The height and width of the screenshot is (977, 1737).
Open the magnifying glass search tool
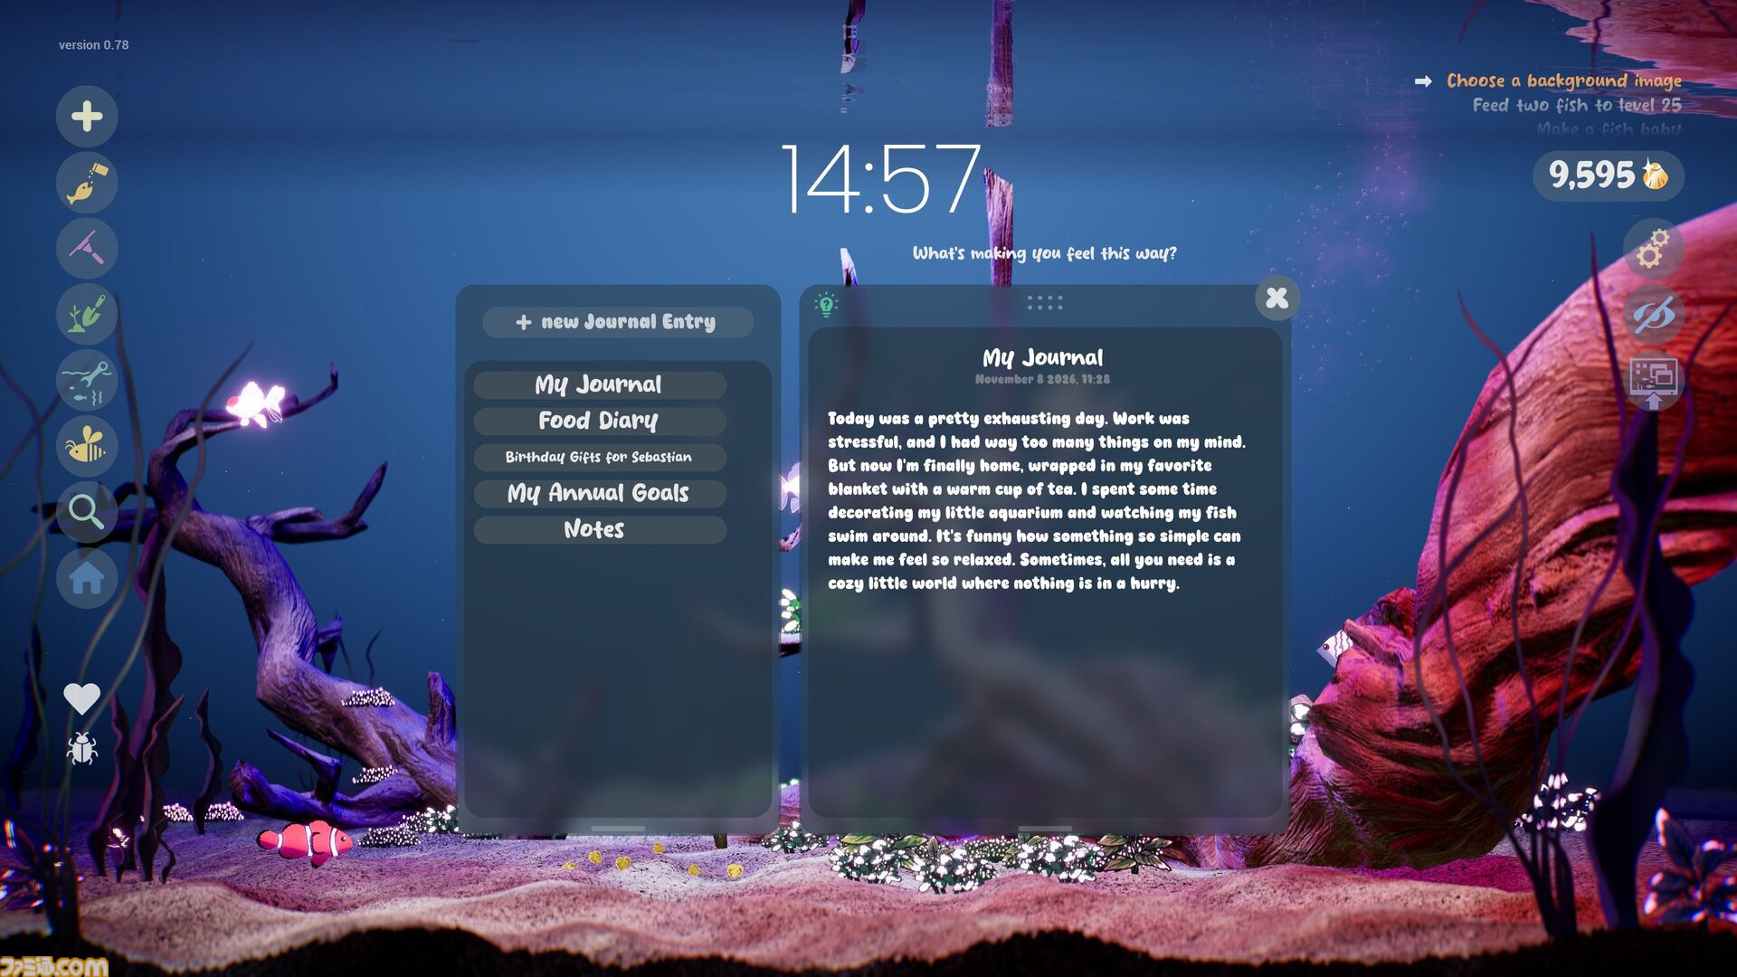pos(87,512)
